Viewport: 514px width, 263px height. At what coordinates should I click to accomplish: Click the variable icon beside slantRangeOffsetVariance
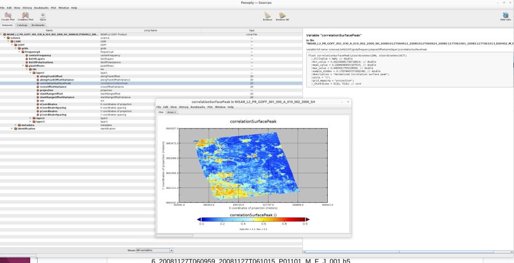(x=38, y=97)
